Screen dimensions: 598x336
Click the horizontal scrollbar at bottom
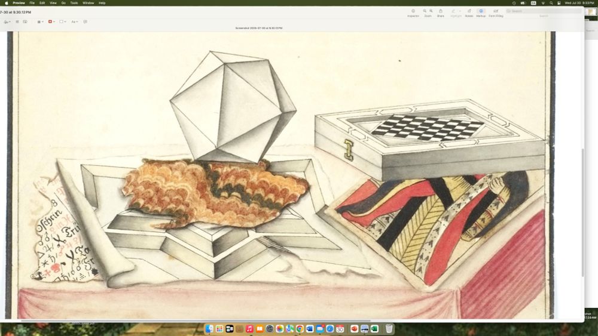pos(196,320)
